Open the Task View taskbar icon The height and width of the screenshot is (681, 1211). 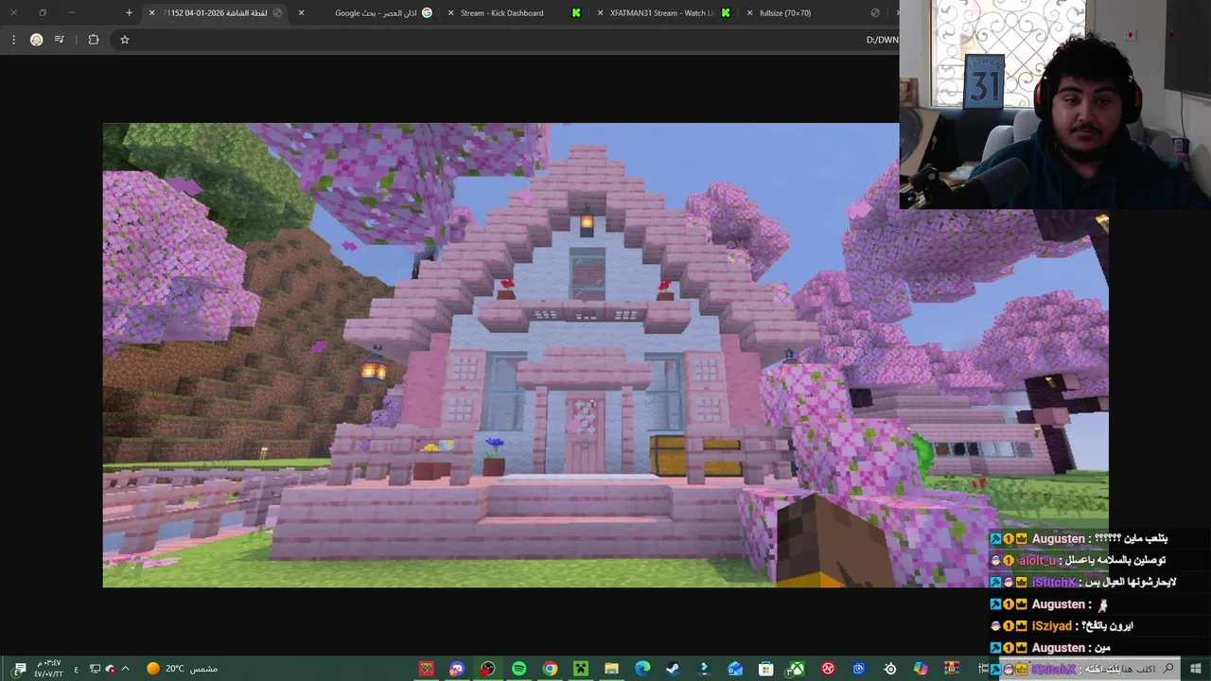click(984, 669)
